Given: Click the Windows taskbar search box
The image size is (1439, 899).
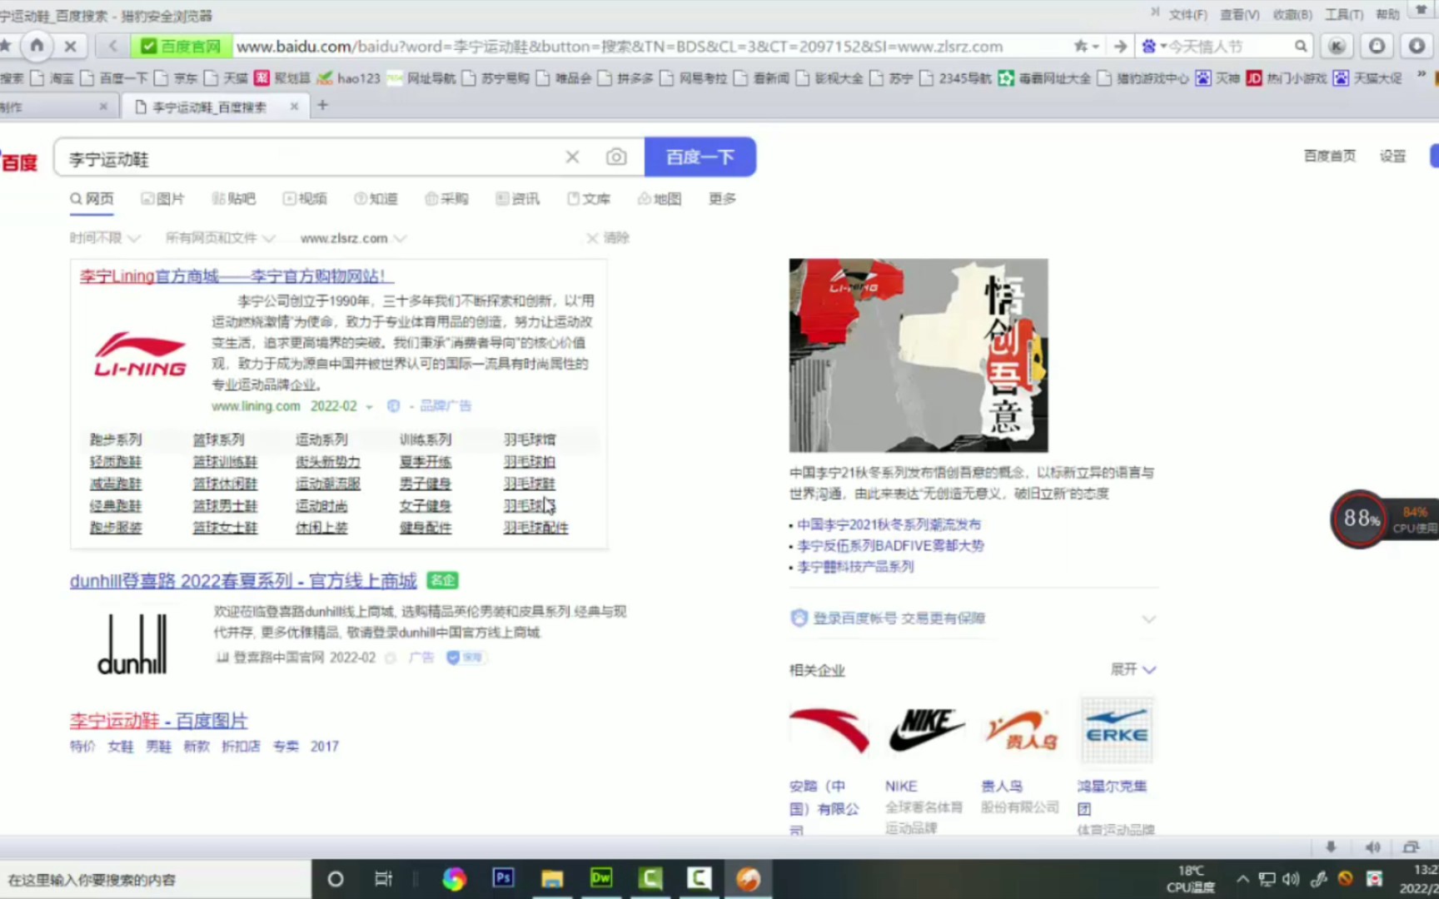Looking at the screenshot, I should (x=155, y=880).
